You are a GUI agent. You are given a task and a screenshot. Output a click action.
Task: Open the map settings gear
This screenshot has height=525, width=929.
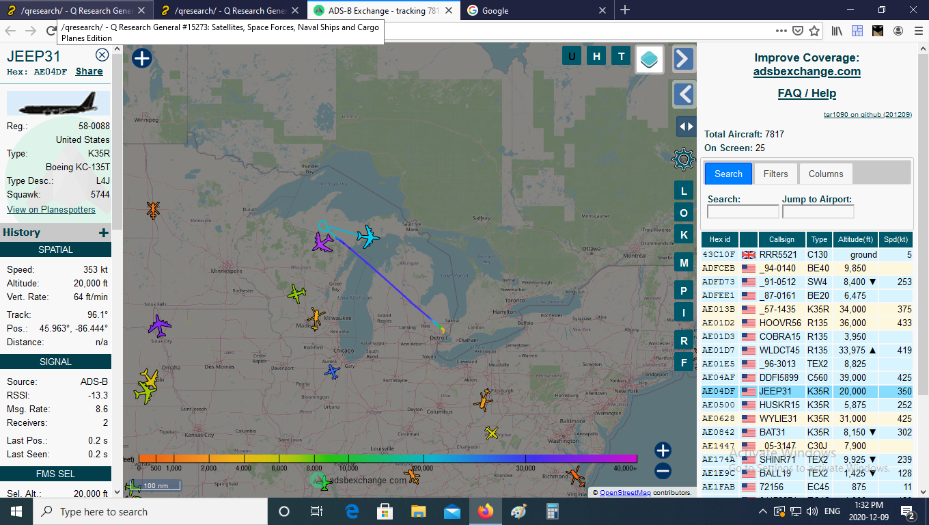pyautogui.click(x=684, y=159)
